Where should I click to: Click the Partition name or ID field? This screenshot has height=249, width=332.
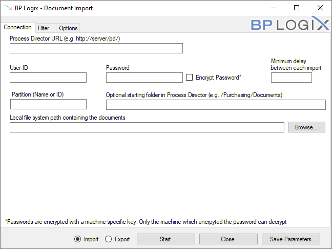[x=48, y=105]
